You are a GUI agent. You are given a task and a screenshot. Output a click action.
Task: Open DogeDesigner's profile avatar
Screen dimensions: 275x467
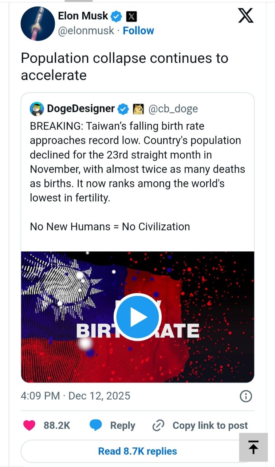pos(36,108)
